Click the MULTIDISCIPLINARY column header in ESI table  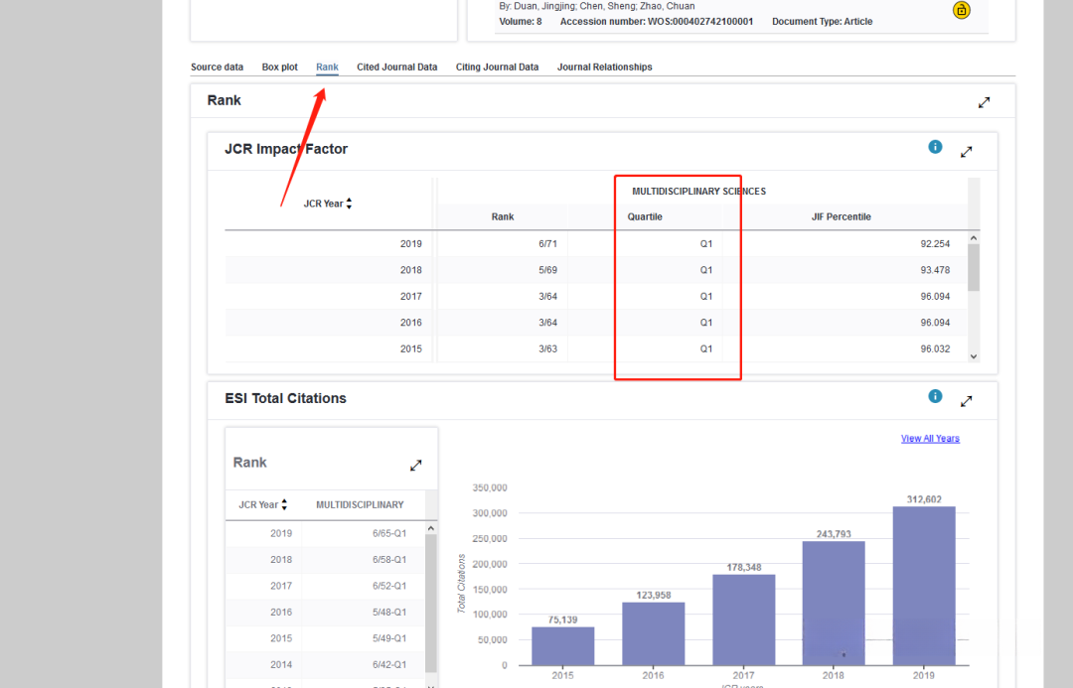pos(360,504)
